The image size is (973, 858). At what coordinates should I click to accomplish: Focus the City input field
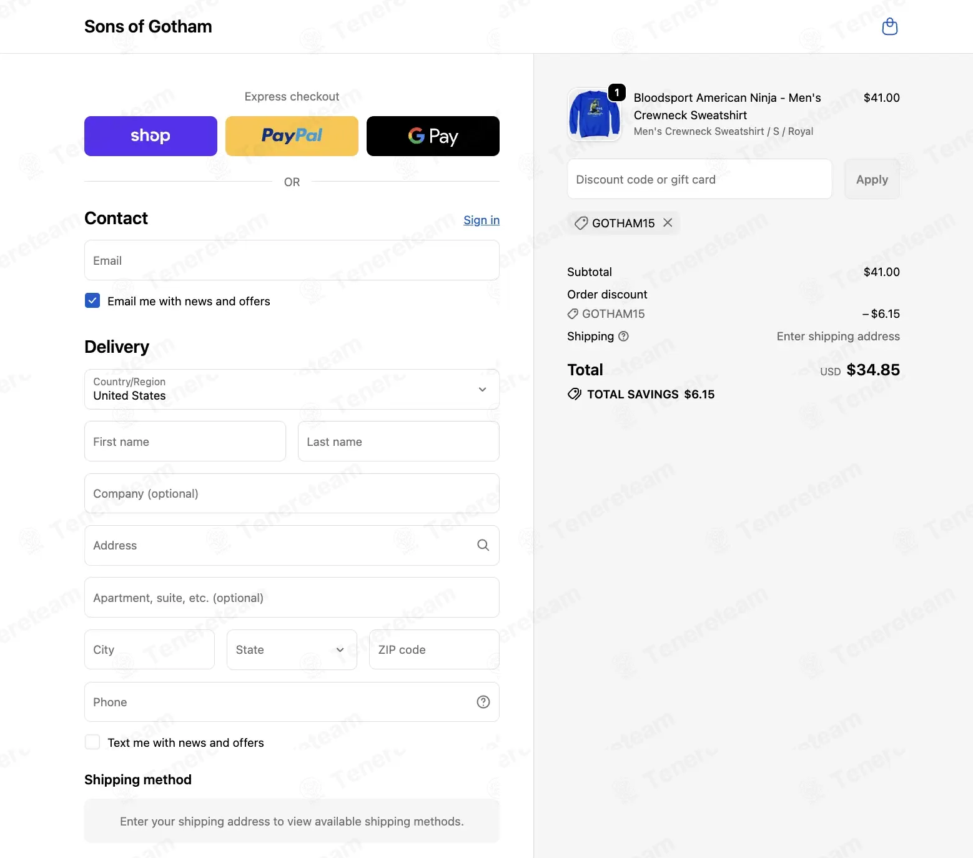tap(149, 649)
